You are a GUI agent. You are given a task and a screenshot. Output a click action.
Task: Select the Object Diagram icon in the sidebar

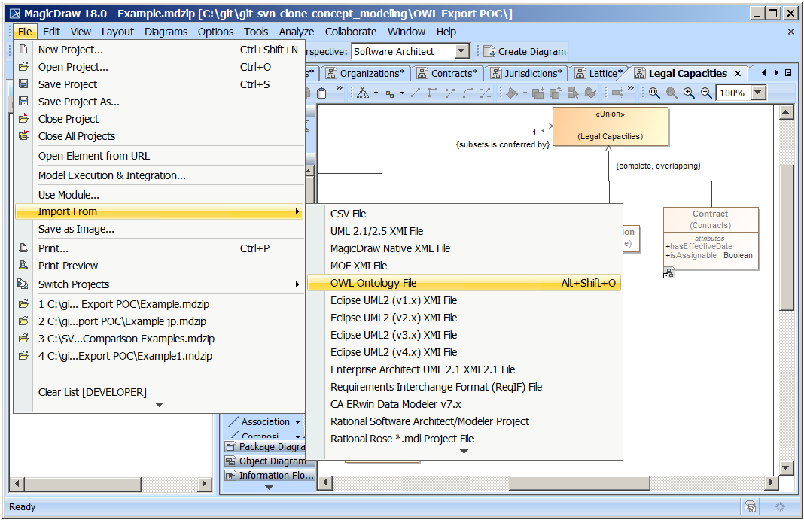[x=230, y=460]
